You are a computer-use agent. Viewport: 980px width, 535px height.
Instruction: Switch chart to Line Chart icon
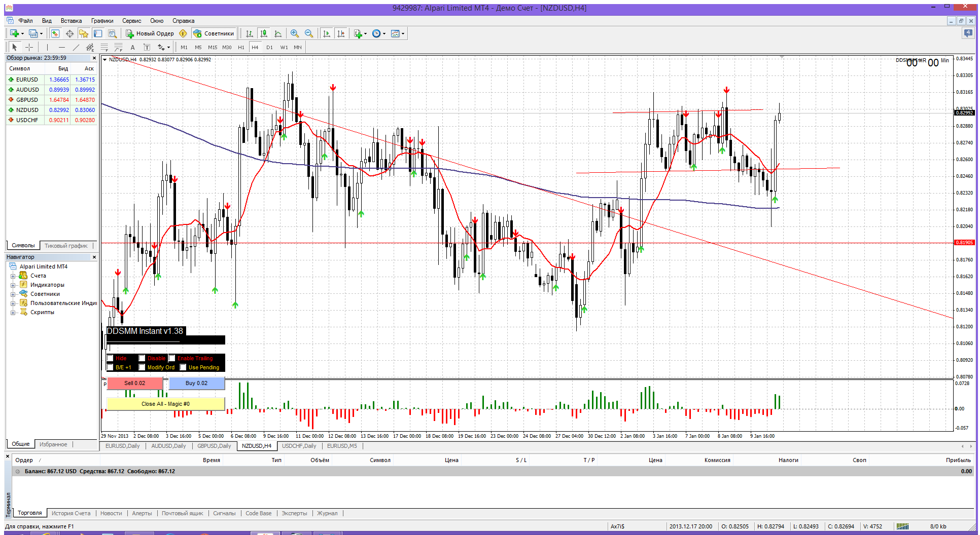tap(278, 33)
